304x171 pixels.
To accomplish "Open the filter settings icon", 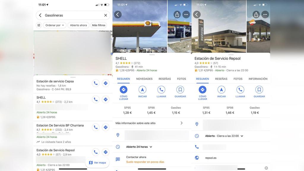I will [39, 25].
